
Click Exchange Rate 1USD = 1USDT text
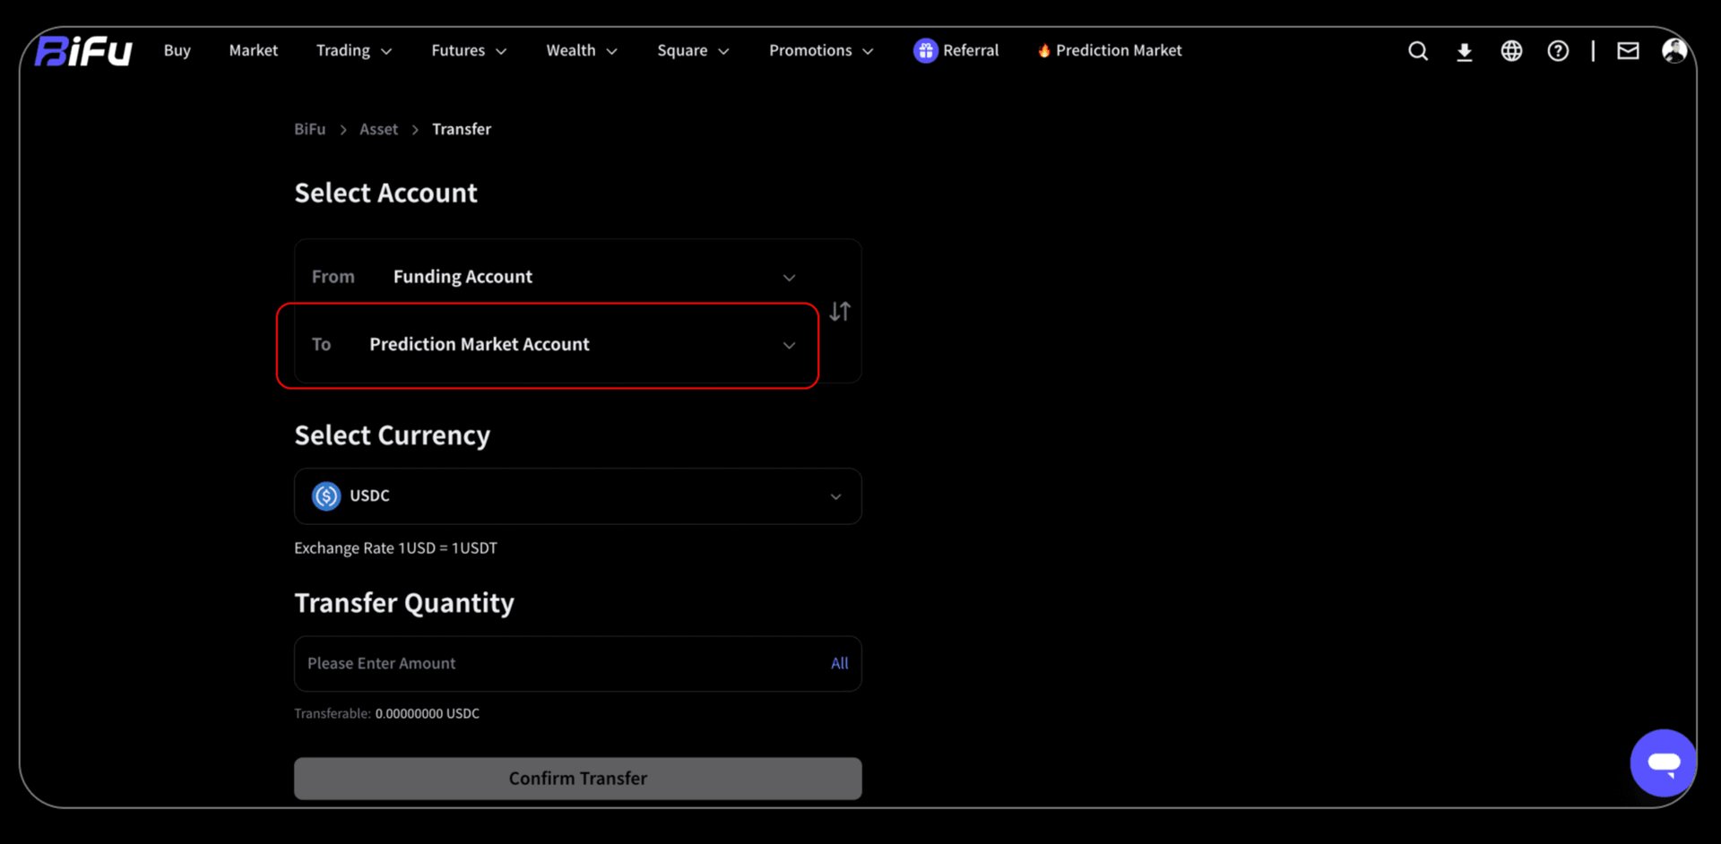395,548
